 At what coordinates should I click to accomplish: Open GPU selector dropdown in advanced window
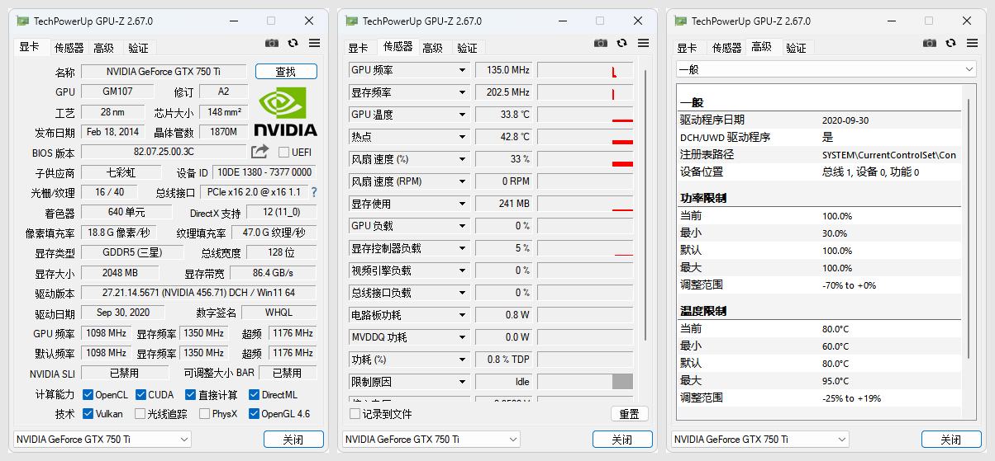click(x=760, y=440)
